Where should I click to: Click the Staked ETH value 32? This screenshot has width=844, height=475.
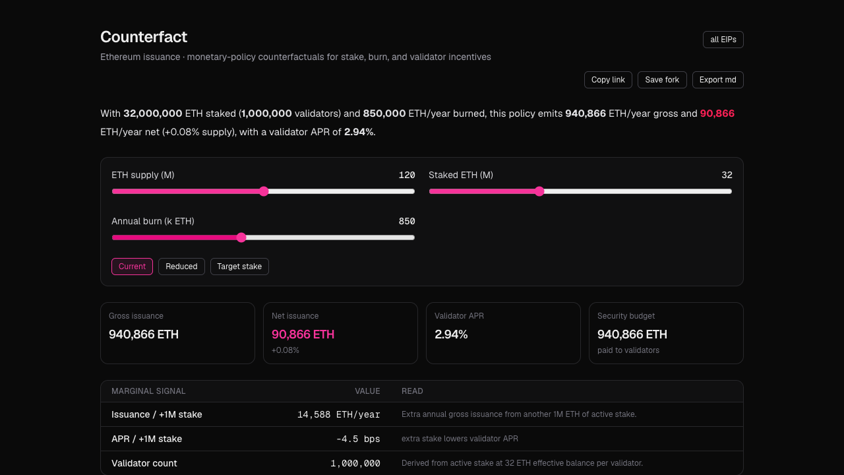[727, 175]
